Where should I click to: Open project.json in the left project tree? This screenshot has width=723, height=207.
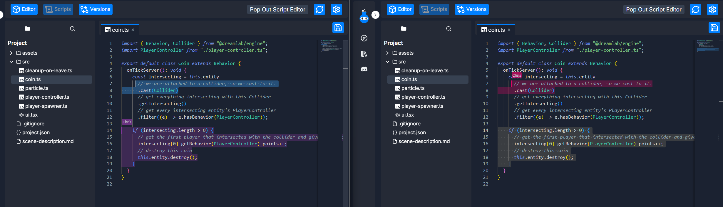click(51, 132)
